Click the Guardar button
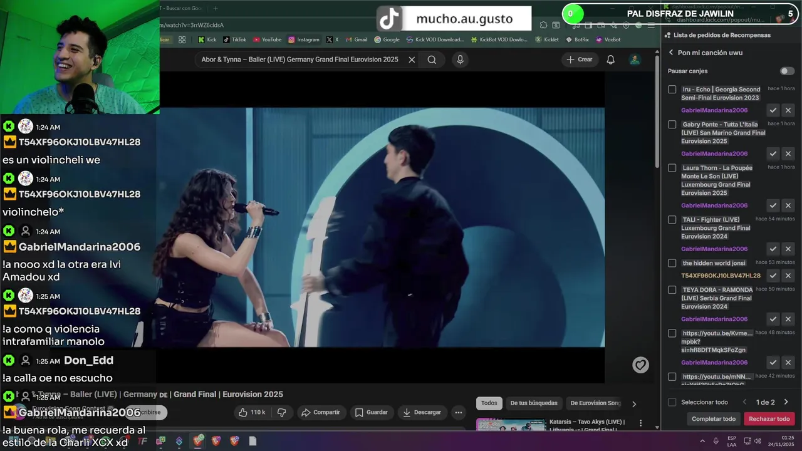The height and width of the screenshot is (451, 802). pos(372,412)
